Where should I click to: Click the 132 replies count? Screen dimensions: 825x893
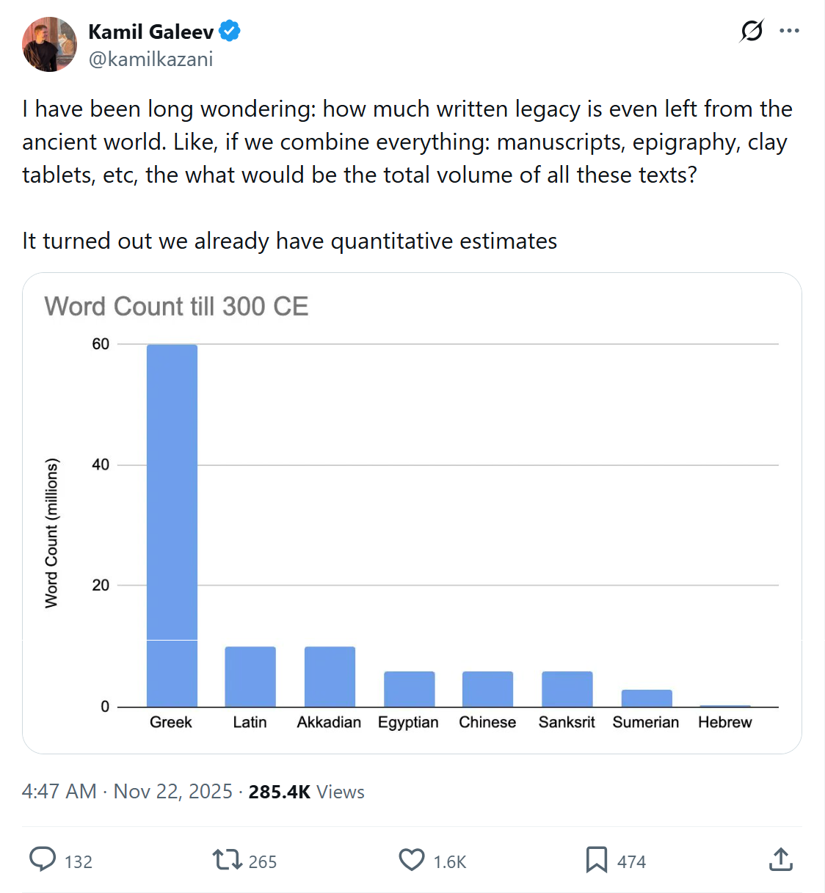pos(79,861)
